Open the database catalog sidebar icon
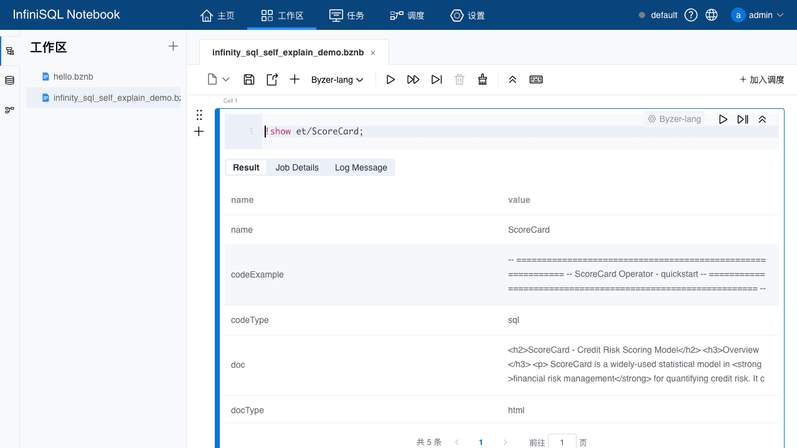This screenshot has height=448, width=797. 10,80
